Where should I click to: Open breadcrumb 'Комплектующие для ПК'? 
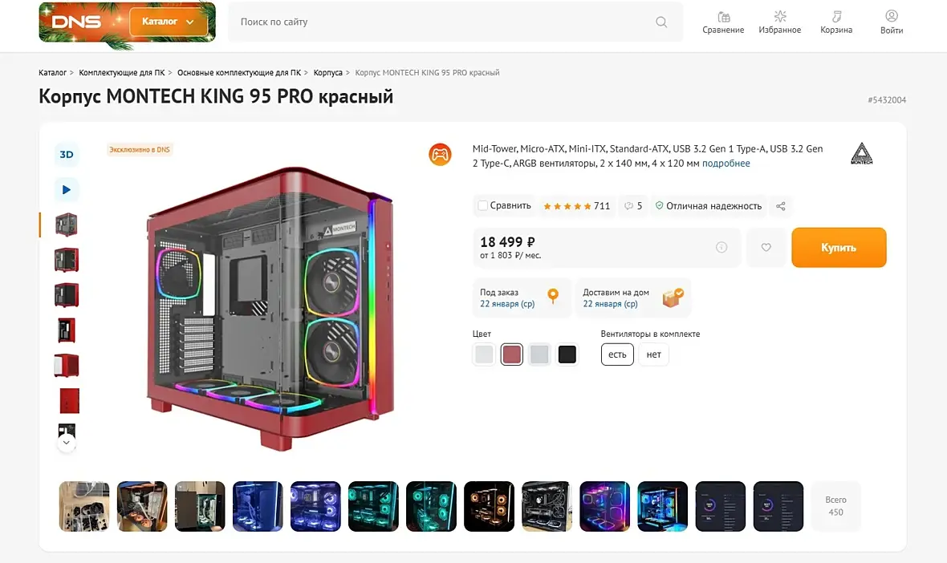click(121, 72)
